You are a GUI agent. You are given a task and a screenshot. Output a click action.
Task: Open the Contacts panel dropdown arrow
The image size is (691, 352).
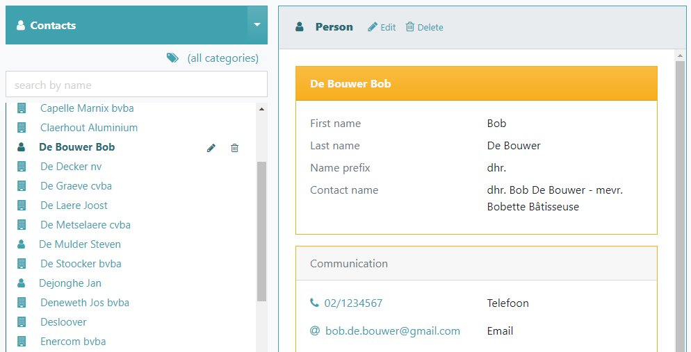coord(257,25)
